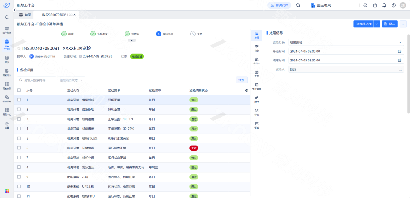Screen dimensions: 410x198
Task: Tick checkbox for row 6 环境空调
Action: point(19,148)
